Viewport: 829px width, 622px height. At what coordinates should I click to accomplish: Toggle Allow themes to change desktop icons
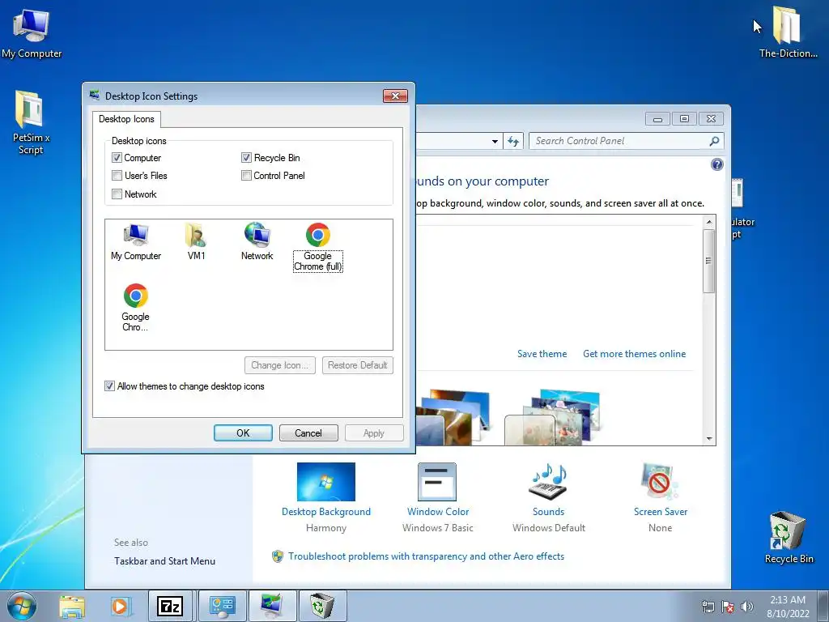pyautogui.click(x=109, y=386)
